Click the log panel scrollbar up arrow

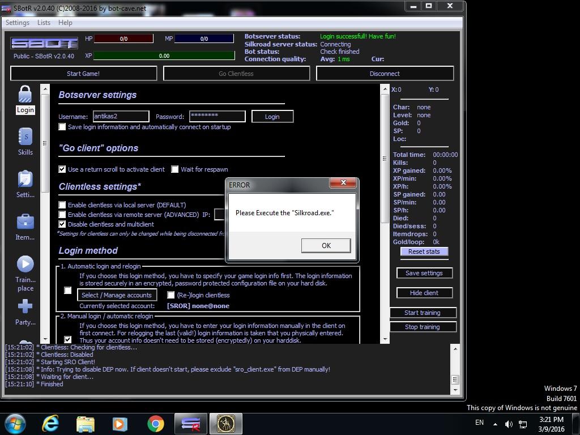pyautogui.click(x=455, y=348)
